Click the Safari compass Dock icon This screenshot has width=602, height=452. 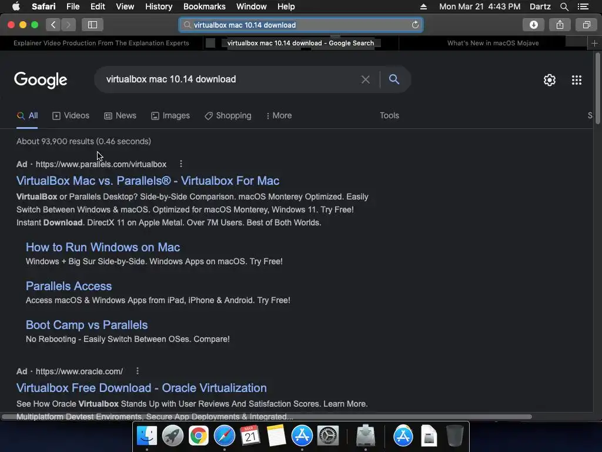click(224, 436)
